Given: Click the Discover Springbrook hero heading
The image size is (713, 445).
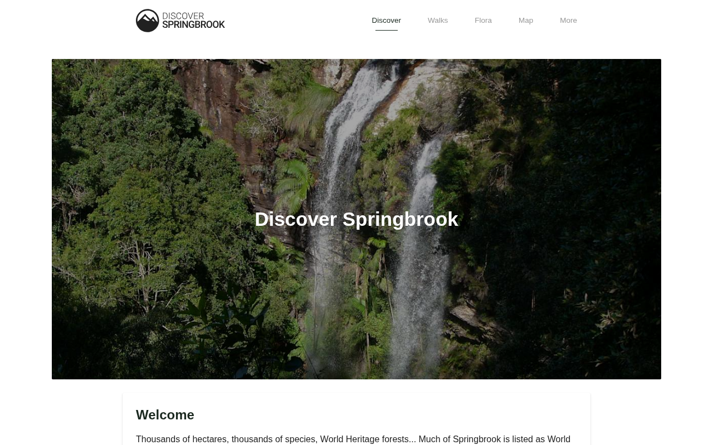Looking at the screenshot, I should coord(356,219).
